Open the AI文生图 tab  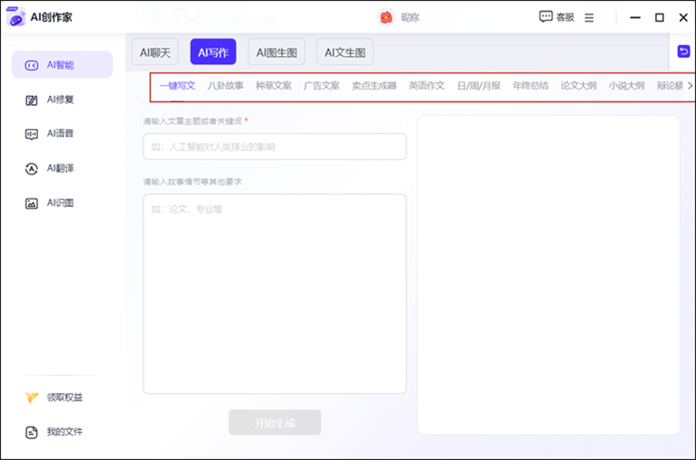click(x=345, y=52)
